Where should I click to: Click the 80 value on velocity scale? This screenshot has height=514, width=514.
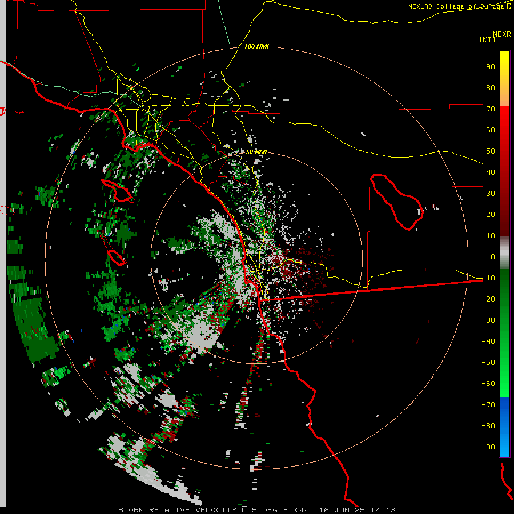coord(491,87)
